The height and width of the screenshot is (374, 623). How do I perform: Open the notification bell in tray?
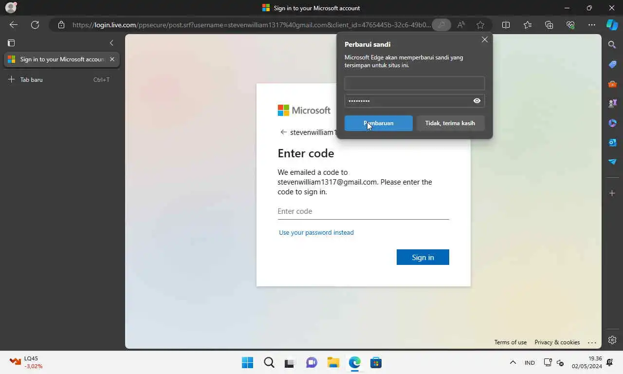coord(609,362)
